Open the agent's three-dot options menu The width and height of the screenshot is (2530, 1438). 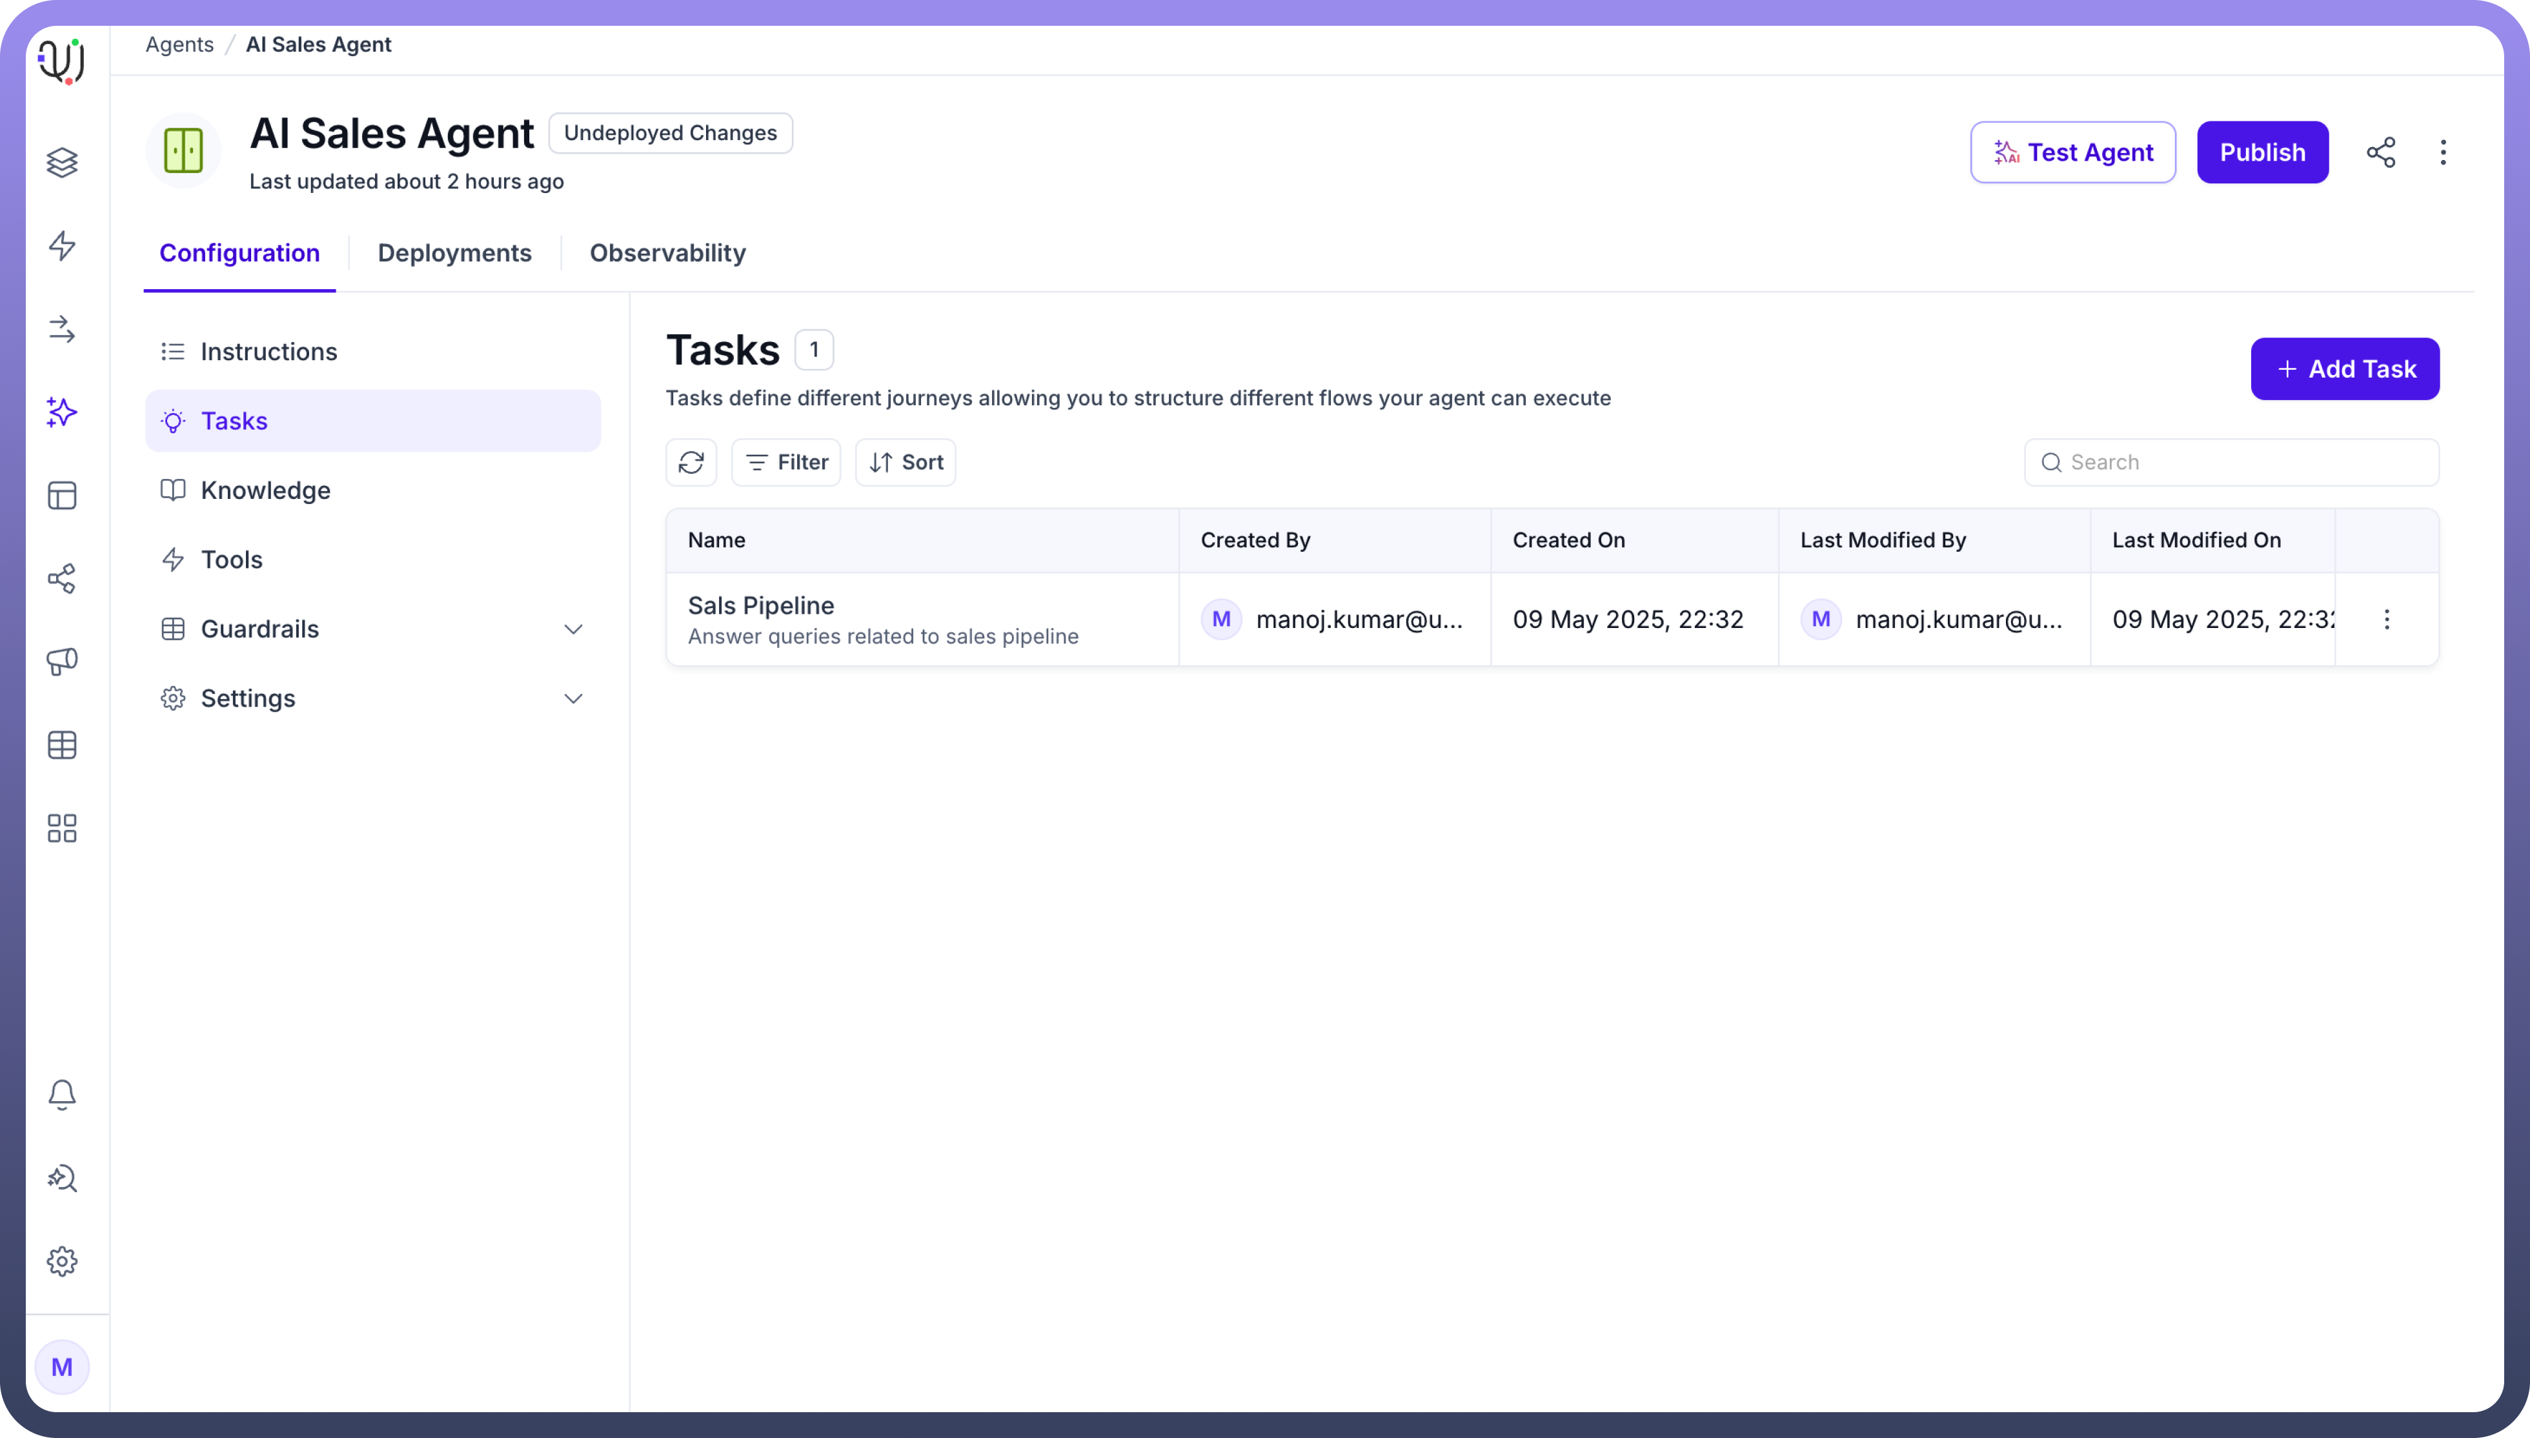coord(2443,152)
